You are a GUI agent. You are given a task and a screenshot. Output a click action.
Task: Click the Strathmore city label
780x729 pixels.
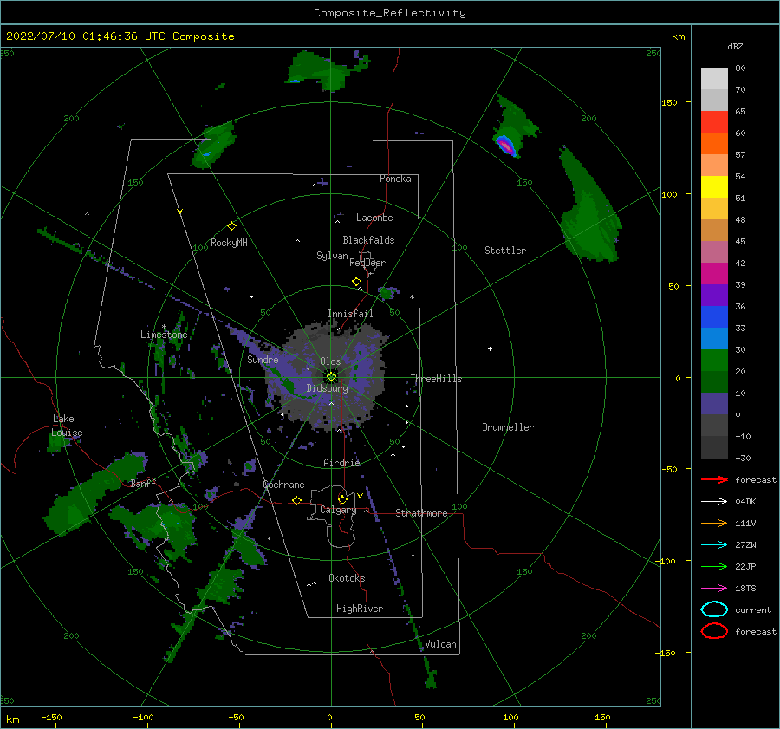(x=421, y=513)
